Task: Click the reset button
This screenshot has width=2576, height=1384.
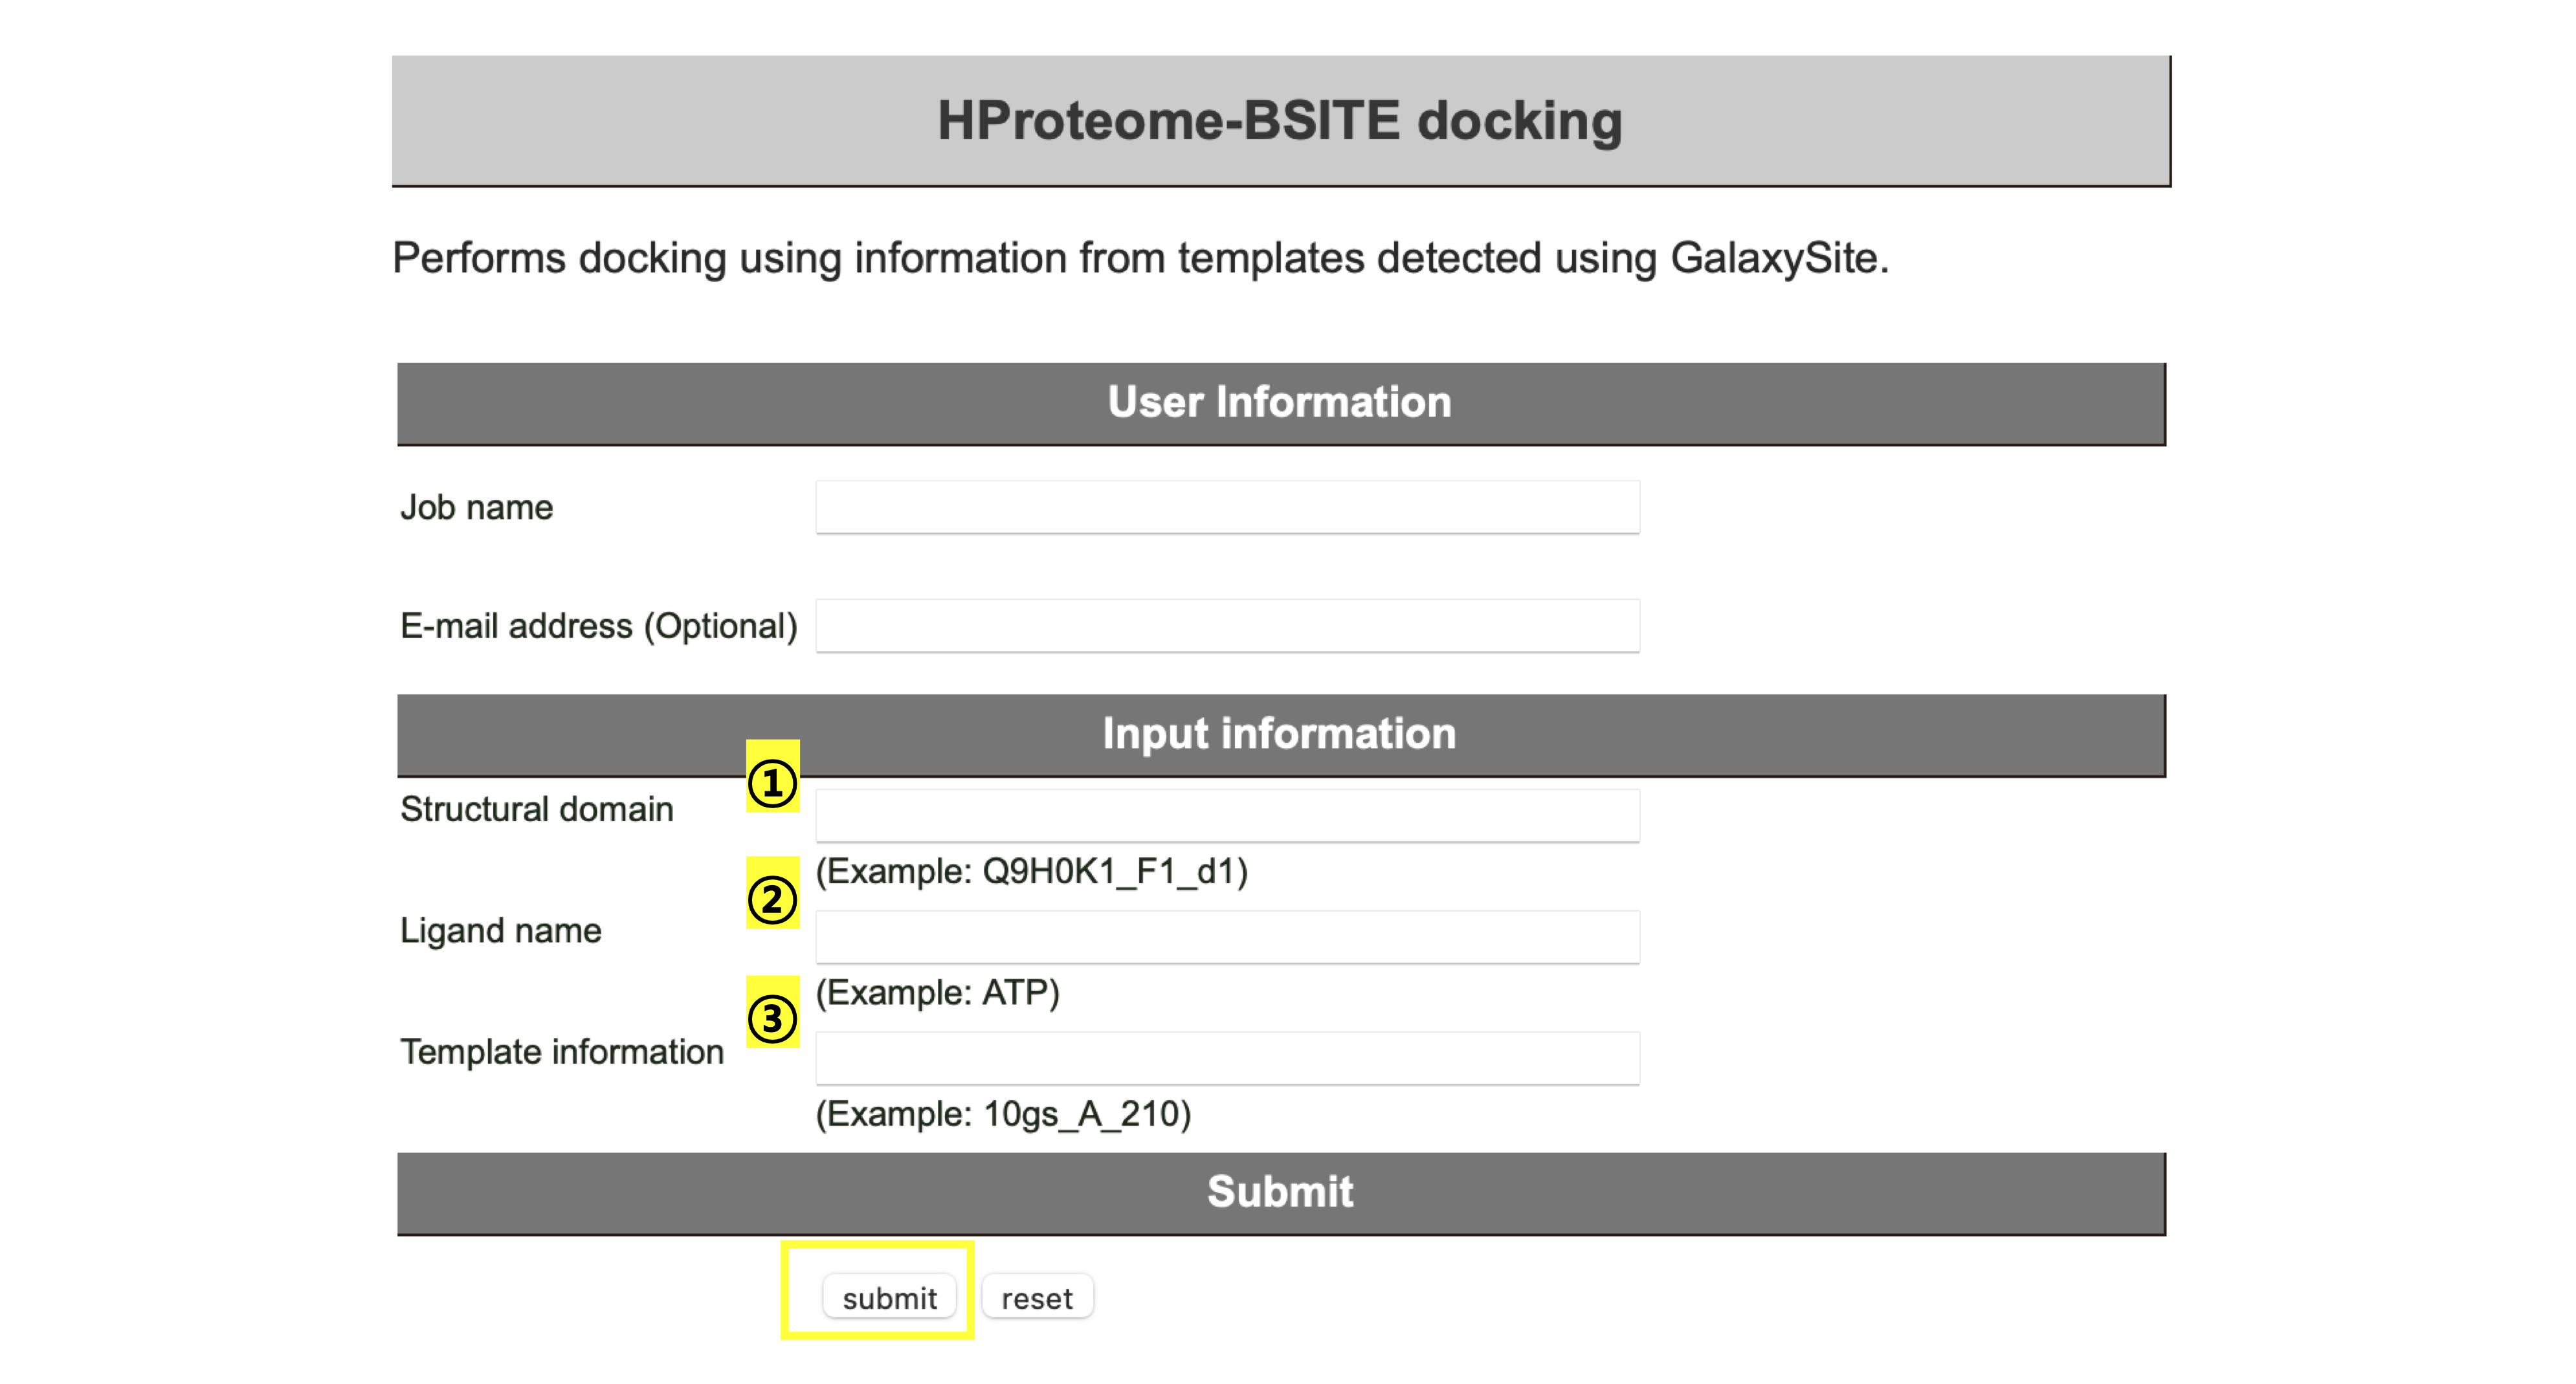Action: tap(1037, 1297)
